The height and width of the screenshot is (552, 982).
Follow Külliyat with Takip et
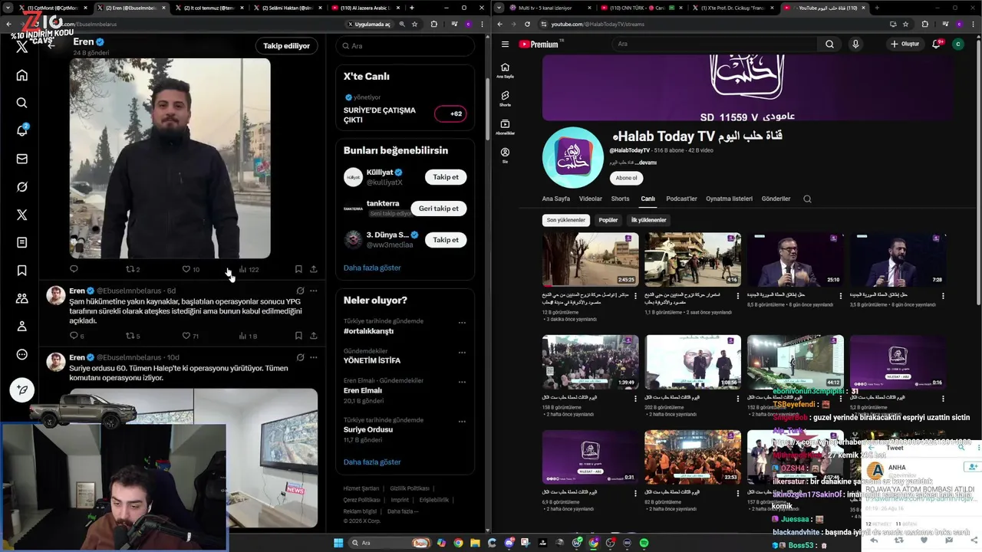[446, 177]
